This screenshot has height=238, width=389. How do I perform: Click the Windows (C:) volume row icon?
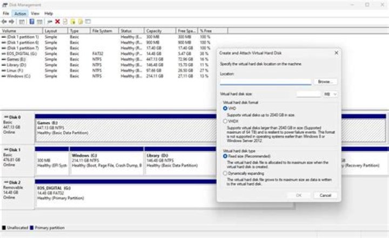[x=3, y=76]
